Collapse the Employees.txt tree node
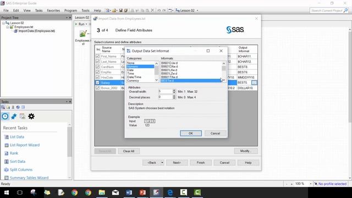 click(7, 27)
